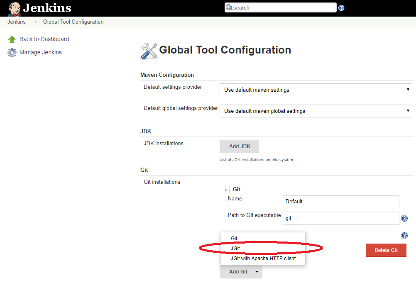This screenshot has width=416, height=283.
Task: Open Default global settings provider dropdown
Action: point(316,111)
